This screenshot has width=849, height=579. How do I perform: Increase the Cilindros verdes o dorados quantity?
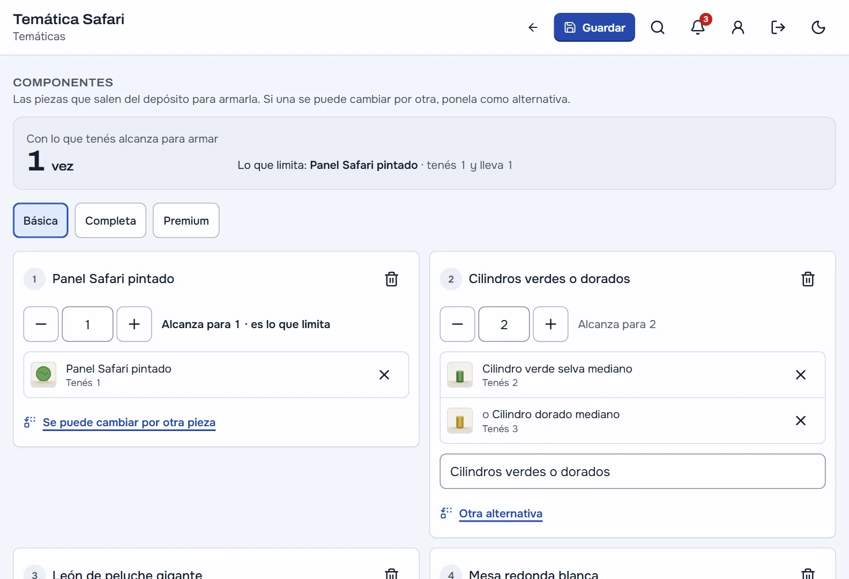pyautogui.click(x=551, y=324)
